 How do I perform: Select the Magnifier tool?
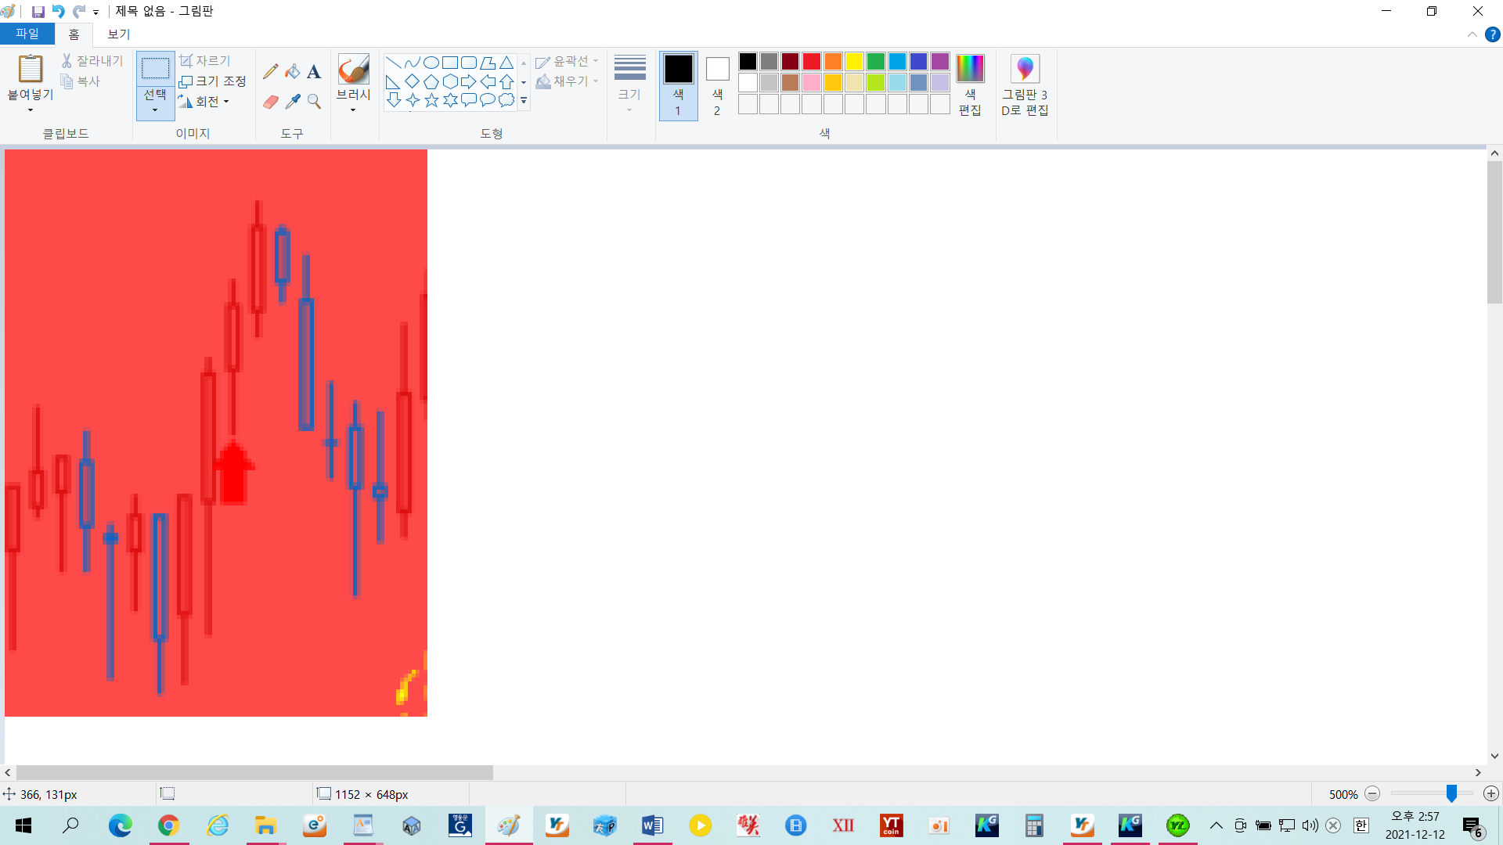pos(314,102)
